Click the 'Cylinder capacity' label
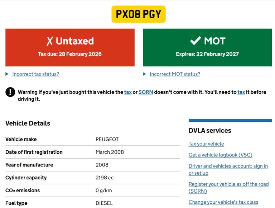The height and width of the screenshot is (208, 275). [26, 178]
